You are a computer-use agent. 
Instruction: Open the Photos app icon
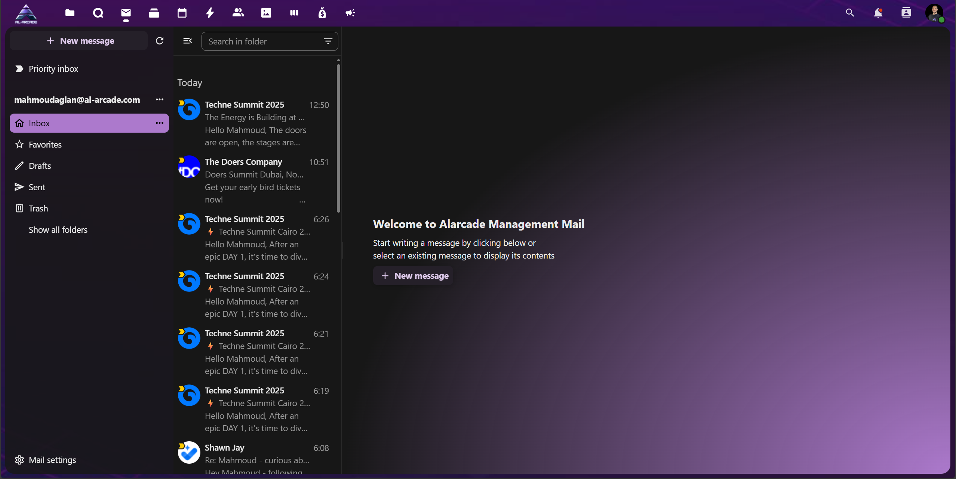[266, 13]
